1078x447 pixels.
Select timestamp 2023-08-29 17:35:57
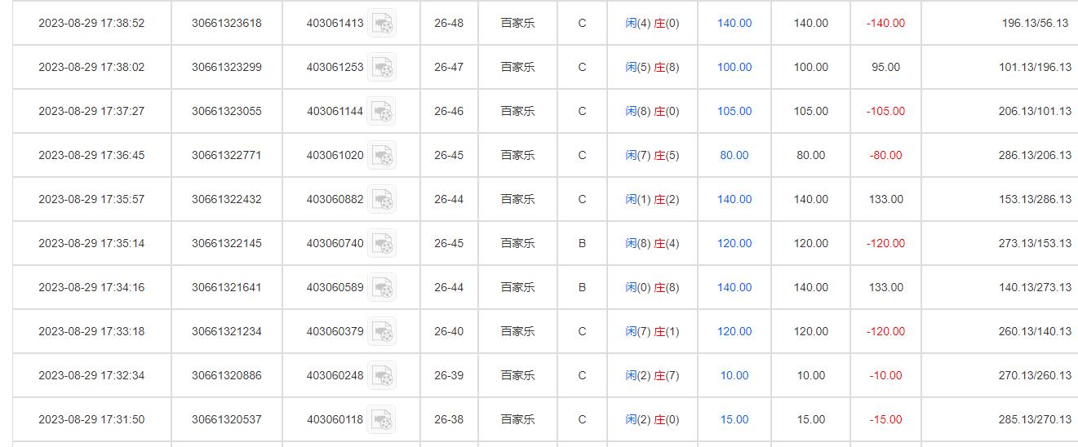pos(91,200)
